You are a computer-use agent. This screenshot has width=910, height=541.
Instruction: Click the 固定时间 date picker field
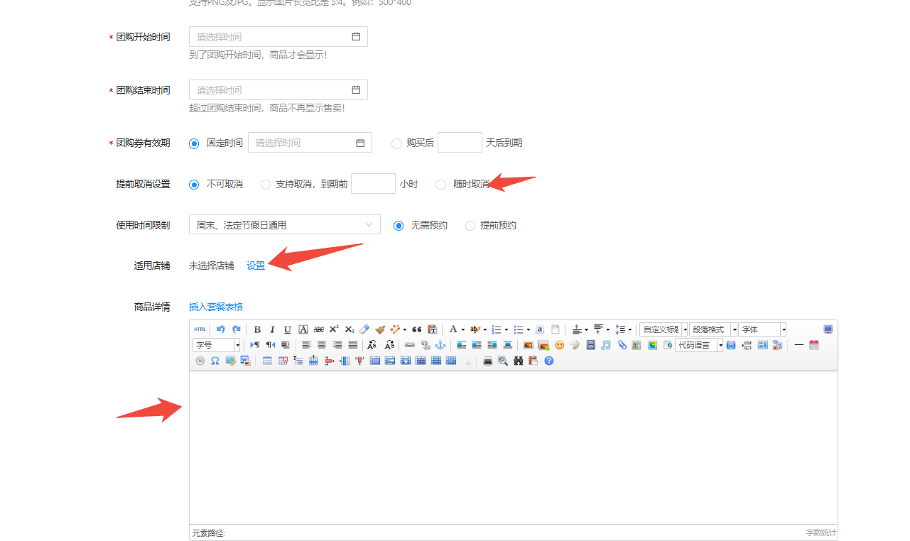(310, 143)
